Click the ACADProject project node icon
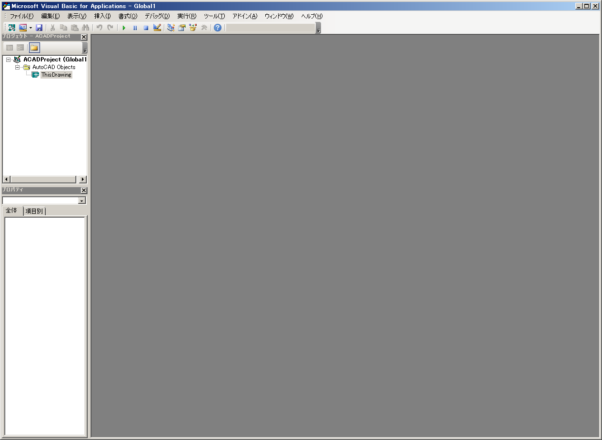The height and width of the screenshot is (440, 602). pos(17,60)
